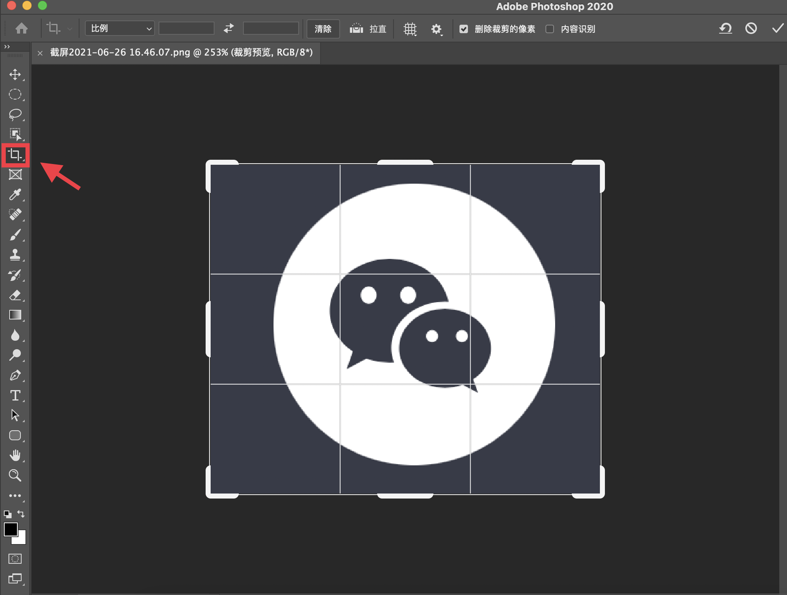Viewport: 787px width, 595px height.
Task: Open the Edit Toolbar three-dots menu
Action: tap(15, 496)
